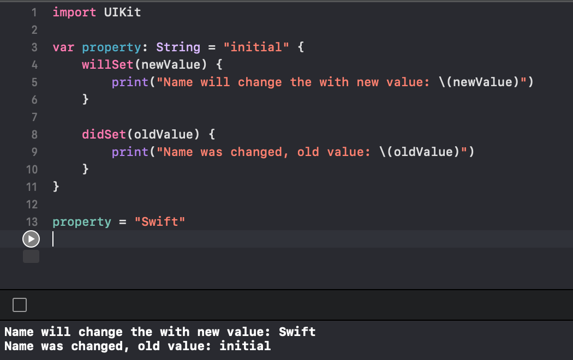Click the didSet keyword
Viewport: 573px width, 360px height.
point(104,134)
